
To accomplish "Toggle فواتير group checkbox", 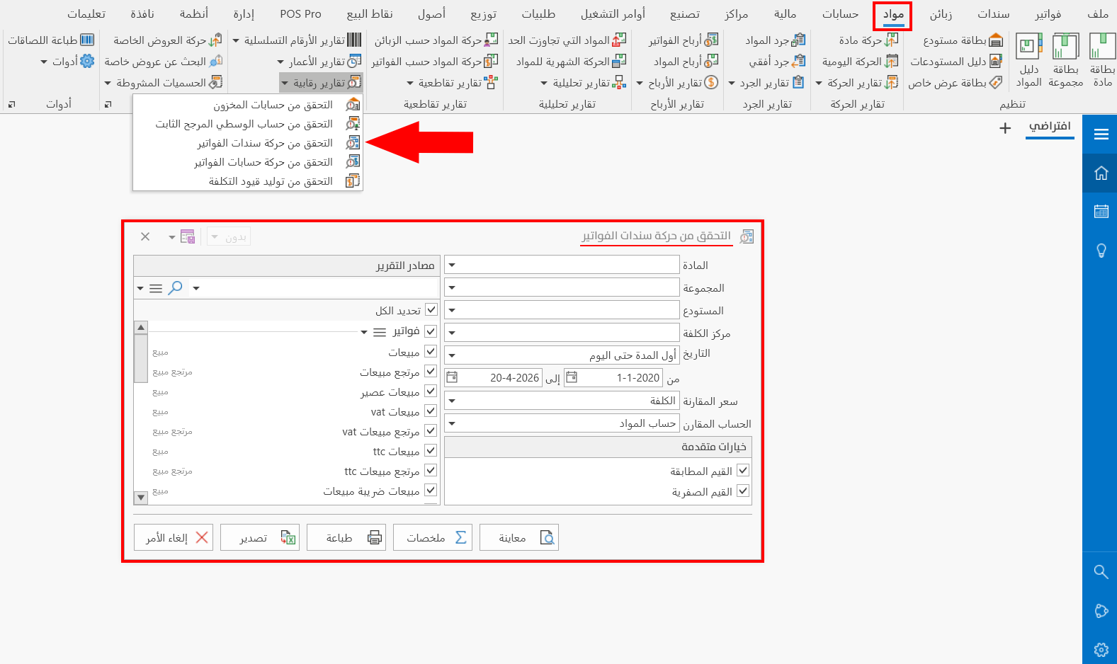I will 431,331.
